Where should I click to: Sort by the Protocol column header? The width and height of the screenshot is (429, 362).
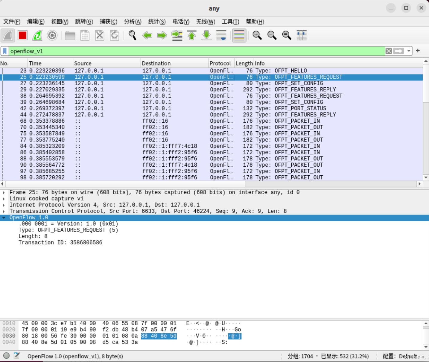click(221, 63)
